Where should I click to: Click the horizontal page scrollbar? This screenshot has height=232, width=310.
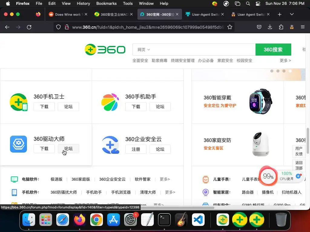[x=178, y=208]
